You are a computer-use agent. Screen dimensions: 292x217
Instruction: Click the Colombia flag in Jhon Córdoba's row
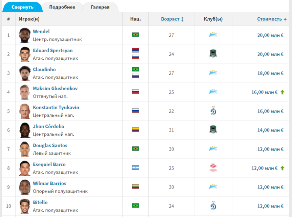(x=135, y=130)
